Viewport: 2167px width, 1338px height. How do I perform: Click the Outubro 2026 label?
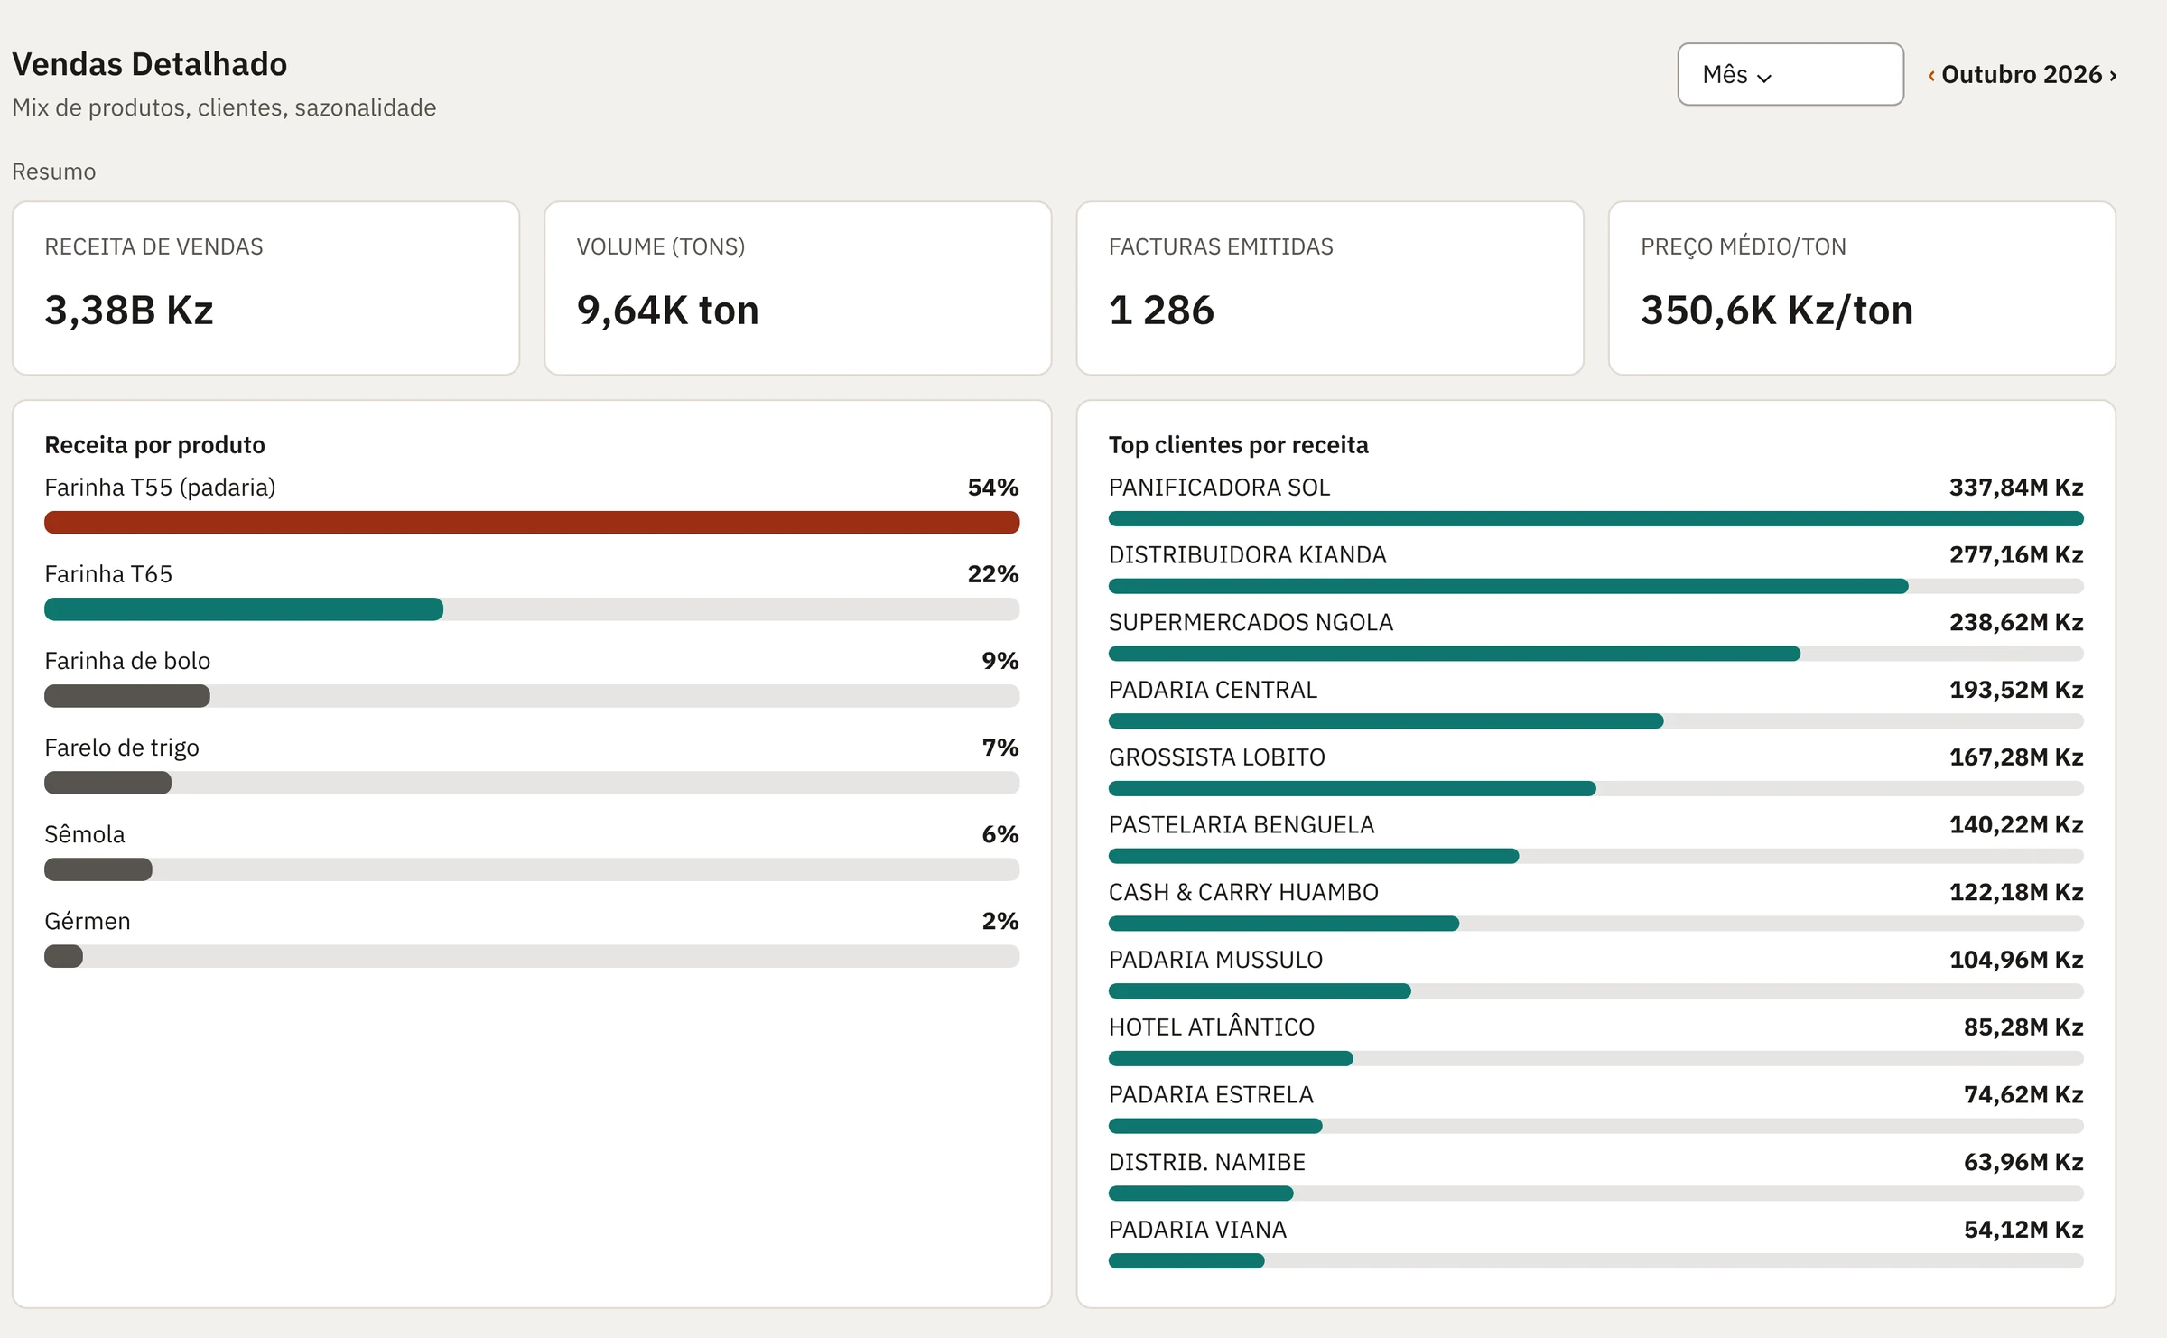tap(2022, 74)
